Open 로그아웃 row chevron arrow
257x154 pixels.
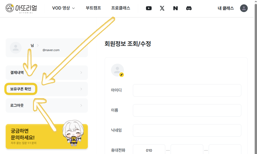click(x=81, y=105)
